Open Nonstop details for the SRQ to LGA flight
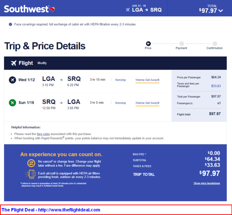Viewport: 232px width, 215px height. tap(121, 103)
